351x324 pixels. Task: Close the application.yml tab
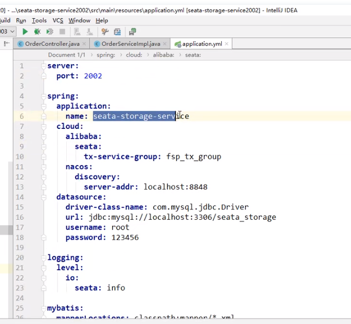pos(227,44)
